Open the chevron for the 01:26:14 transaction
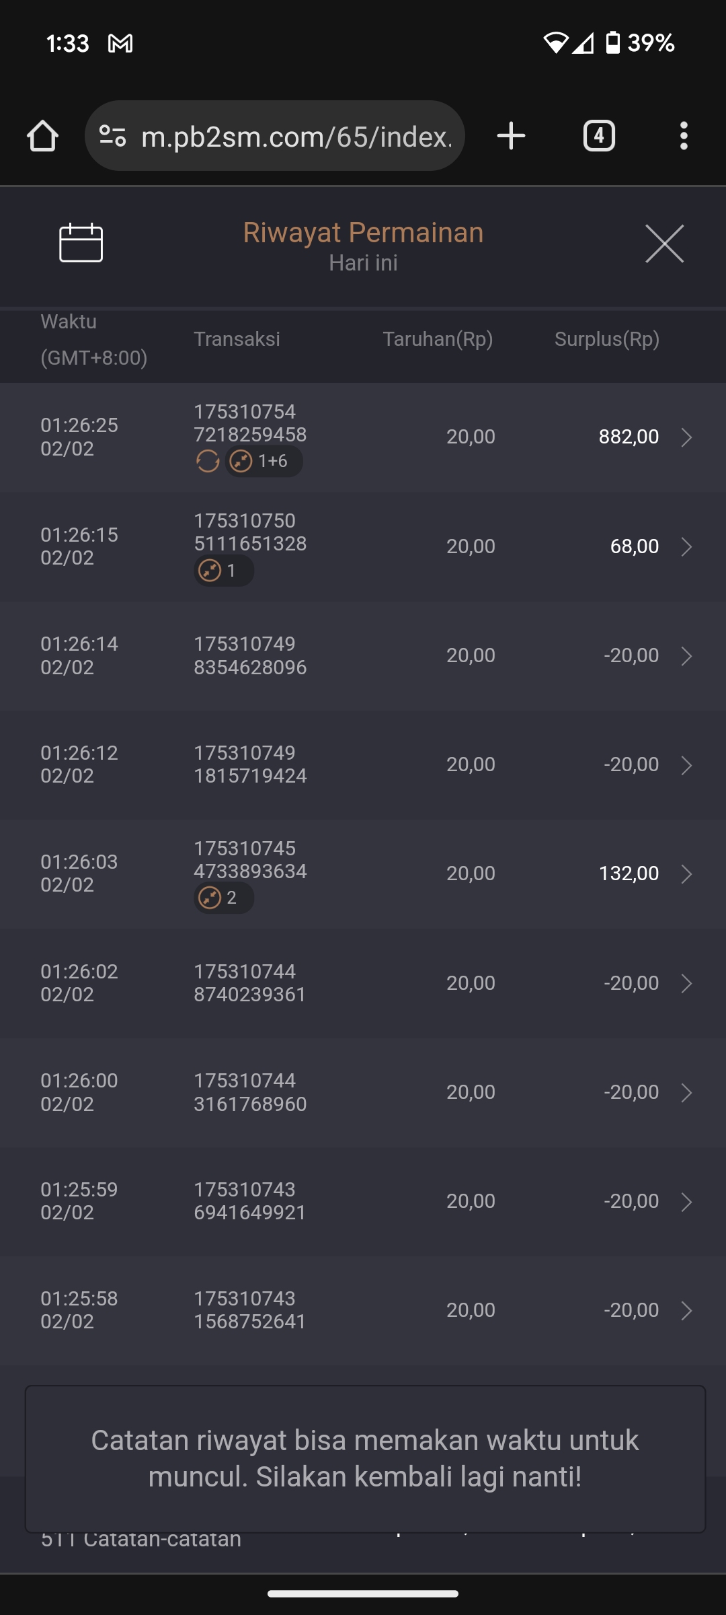 (686, 655)
